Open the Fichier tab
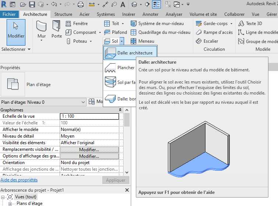Screen dimensions: 278x206 click(9, 14)
